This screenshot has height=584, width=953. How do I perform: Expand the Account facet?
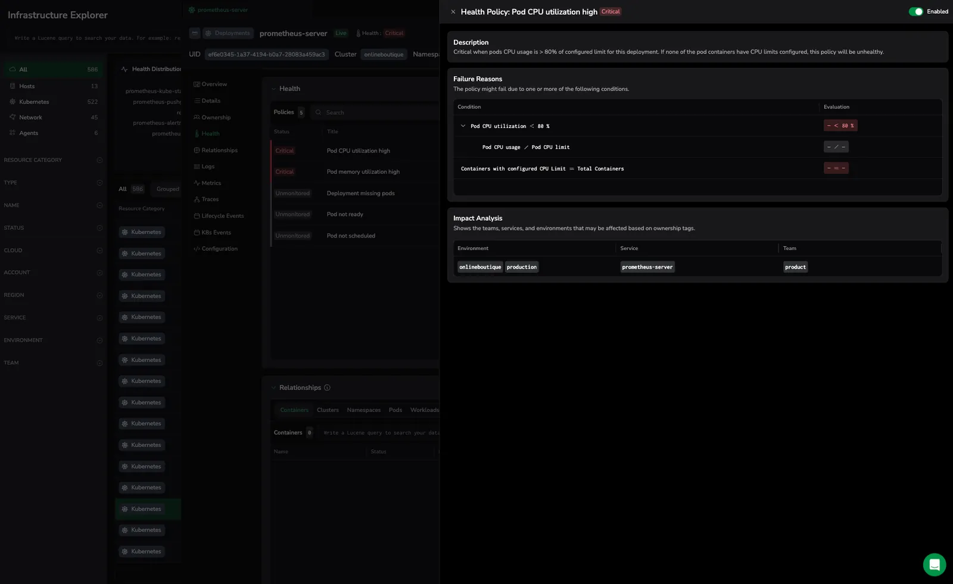click(99, 273)
